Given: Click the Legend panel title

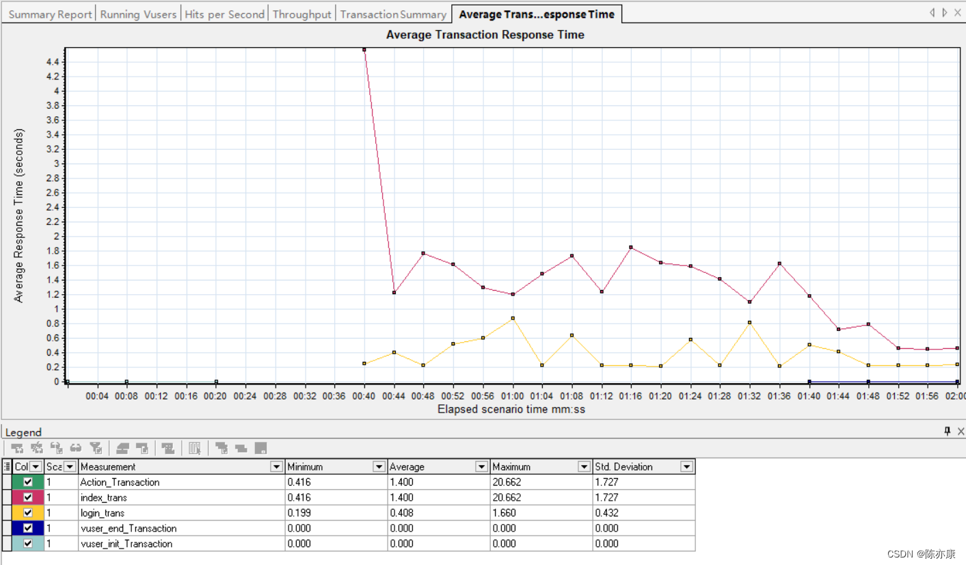Looking at the screenshot, I should [24, 432].
